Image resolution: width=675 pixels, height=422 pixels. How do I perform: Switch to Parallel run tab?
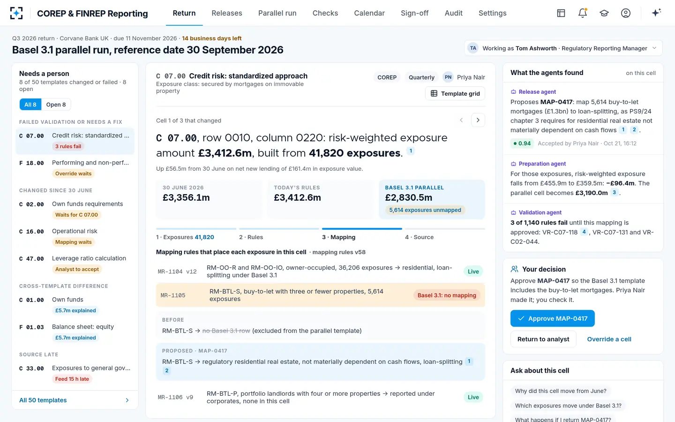277,13
